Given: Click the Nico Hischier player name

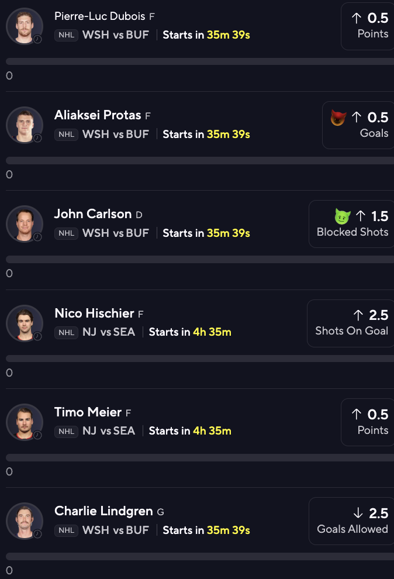Looking at the screenshot, I should (94, 313).
